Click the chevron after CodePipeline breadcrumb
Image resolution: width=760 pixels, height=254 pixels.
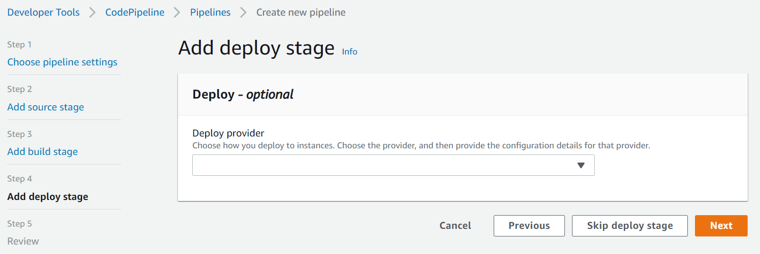point(177,12)
